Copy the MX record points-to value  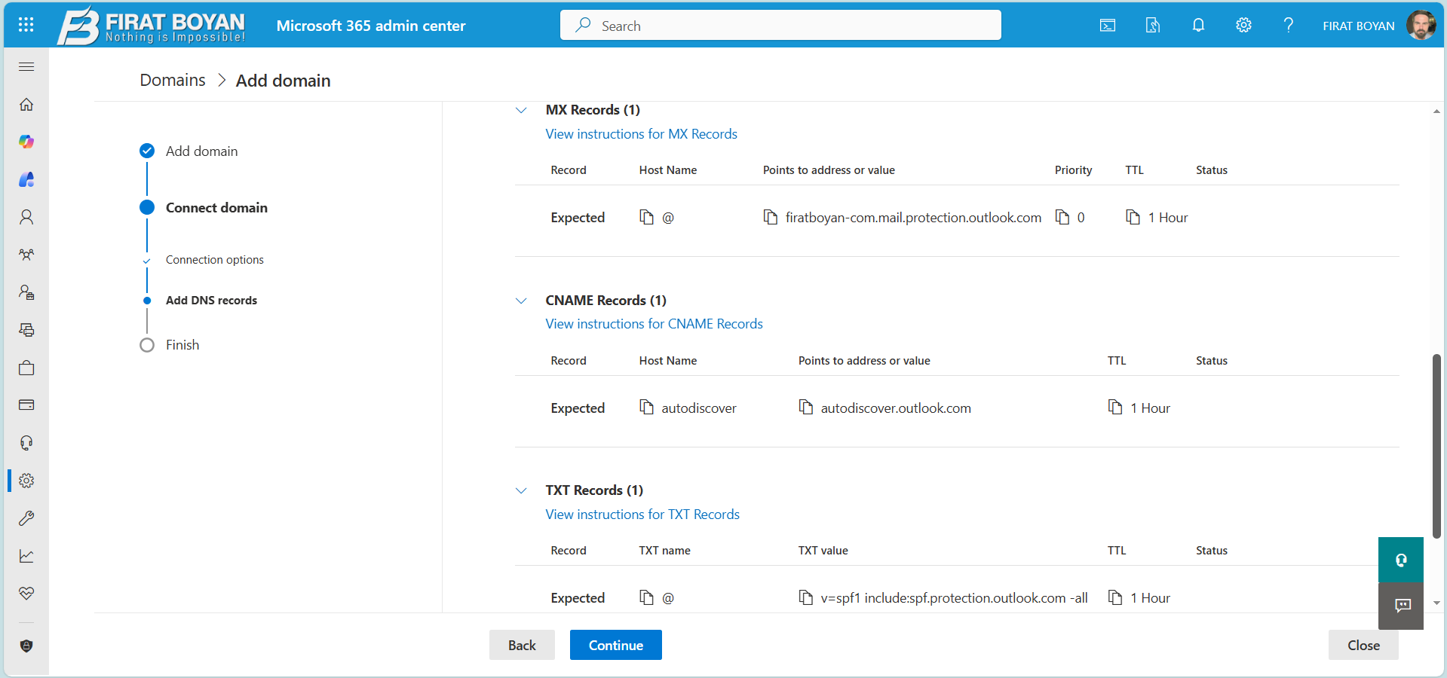point(770,217)
